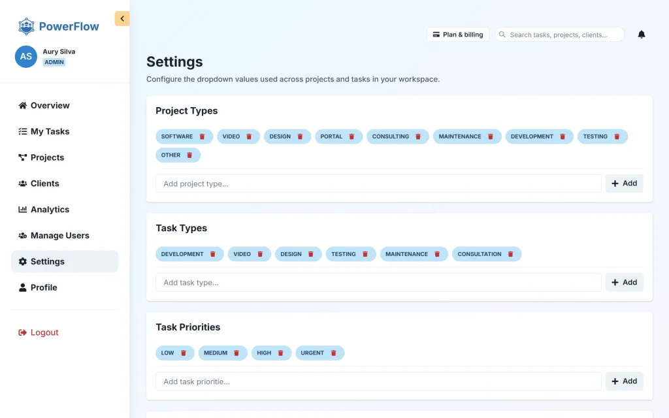Screen dimensions: 669x418
Task: Add a new project type
Action: pyautogui.click(x=624, y=184)
